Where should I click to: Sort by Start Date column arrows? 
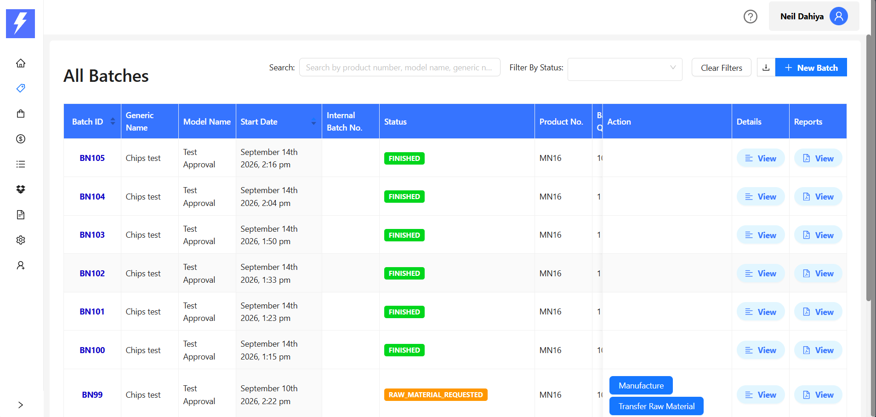coord(313,121)
